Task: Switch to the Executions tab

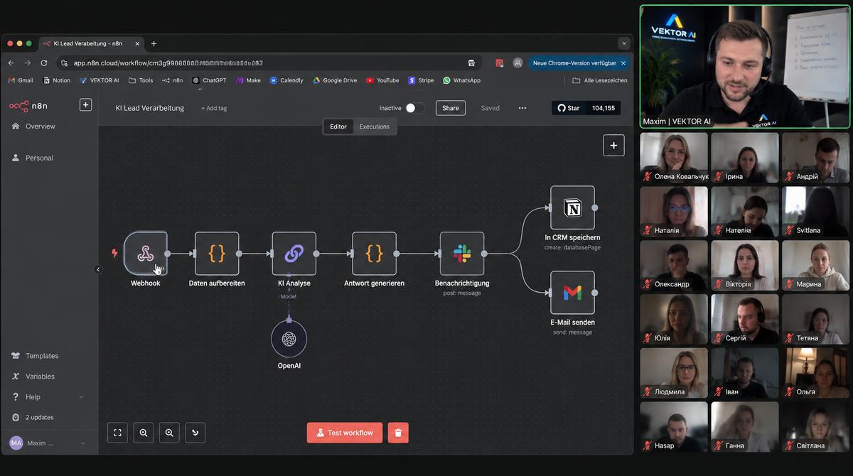Action: tap(375, 126)
